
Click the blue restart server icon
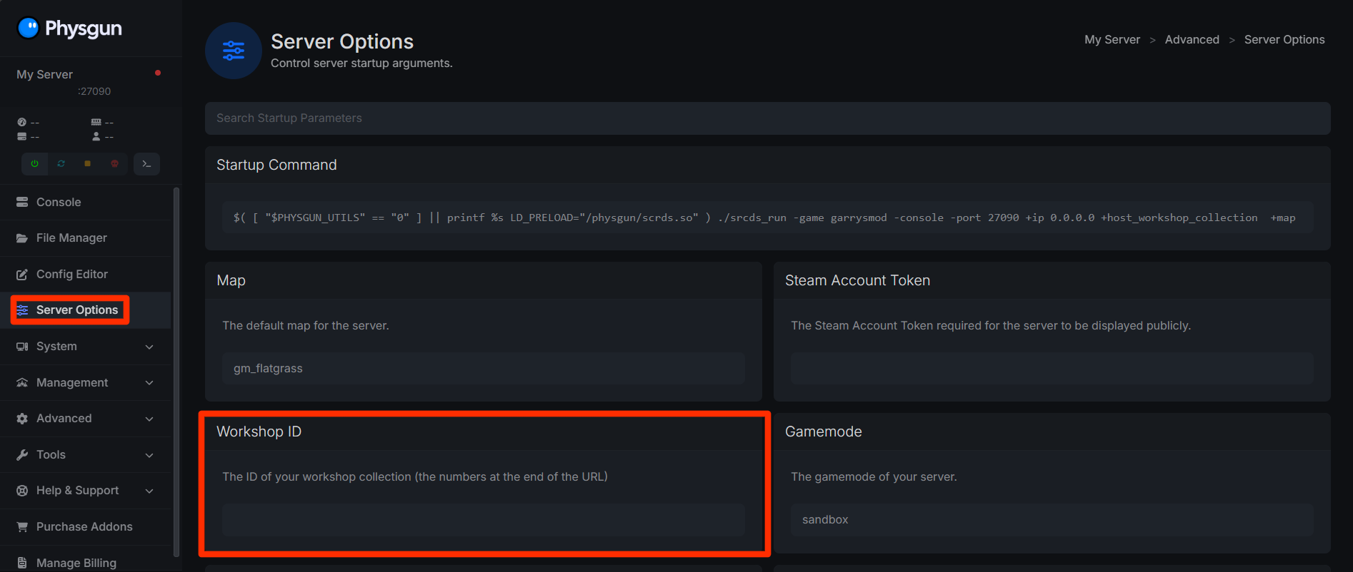[61, 163]
